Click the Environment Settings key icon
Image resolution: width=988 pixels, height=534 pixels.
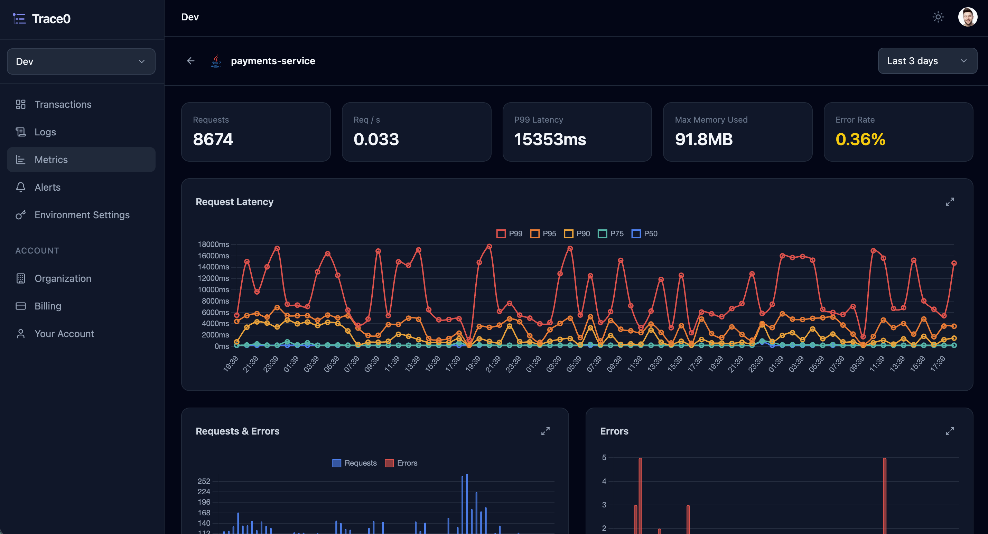(x=21, y=215)
